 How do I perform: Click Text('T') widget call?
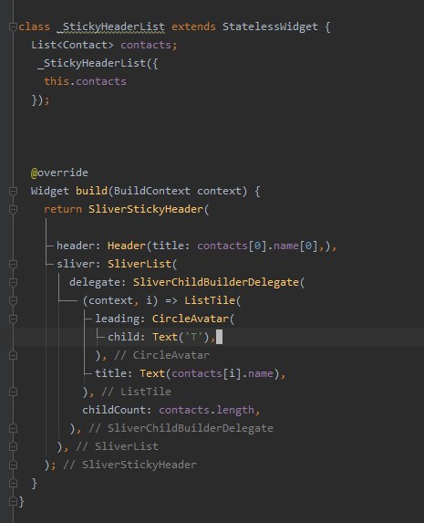click(181, 337)
